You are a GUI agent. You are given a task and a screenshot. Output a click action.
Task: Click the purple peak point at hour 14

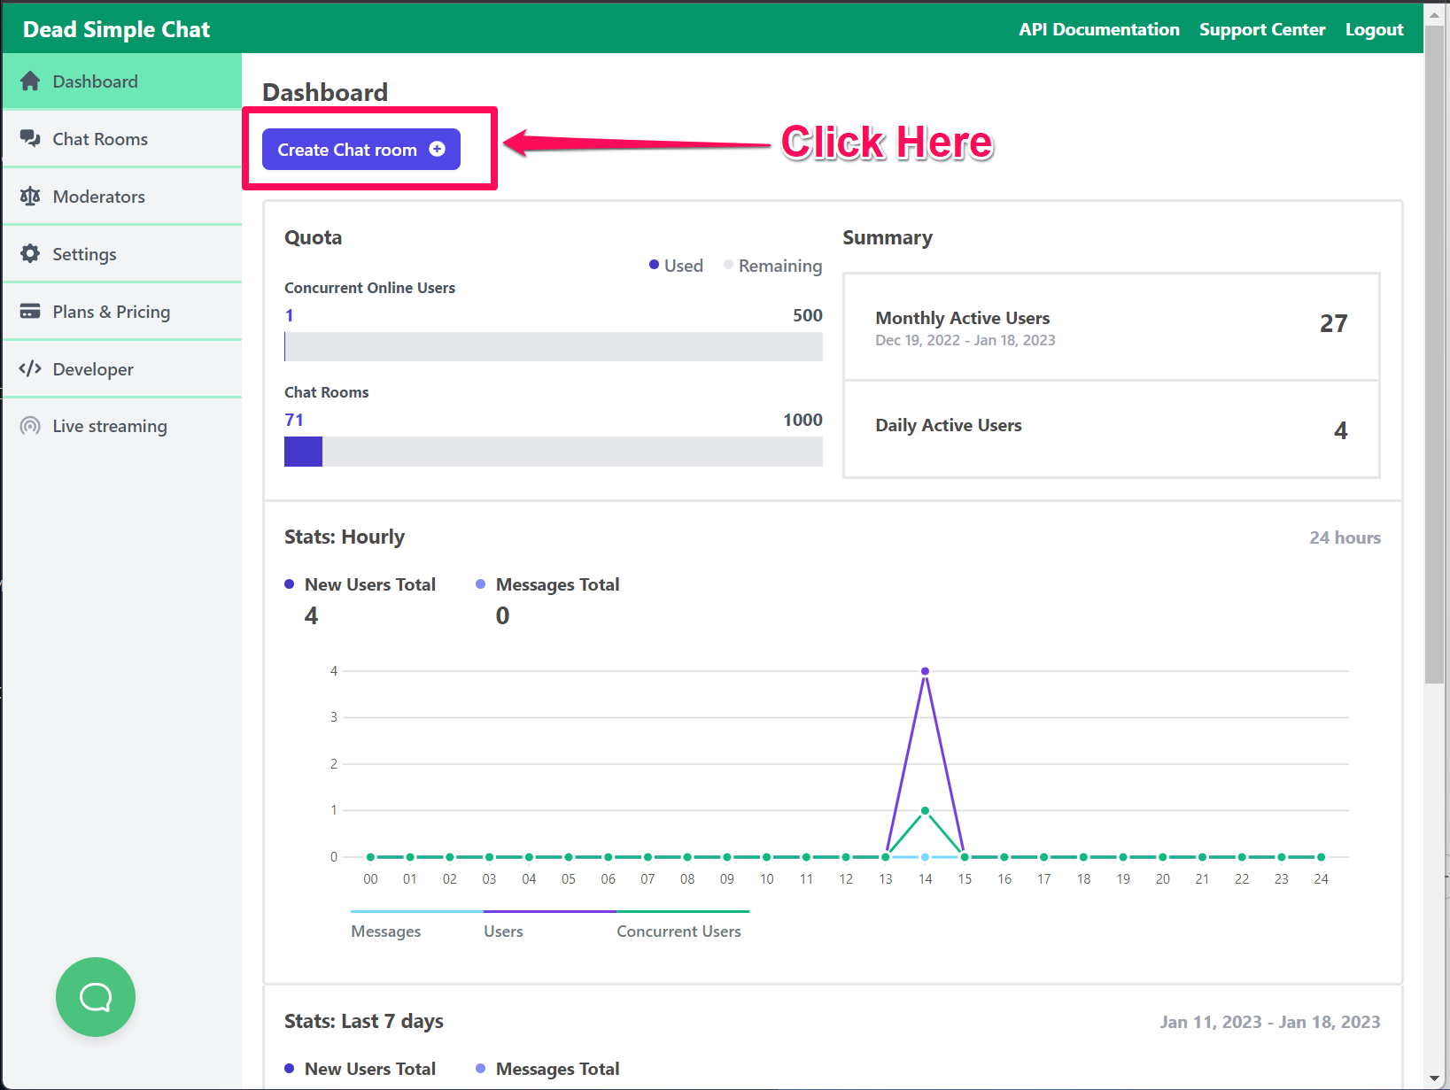click(925, 671)
